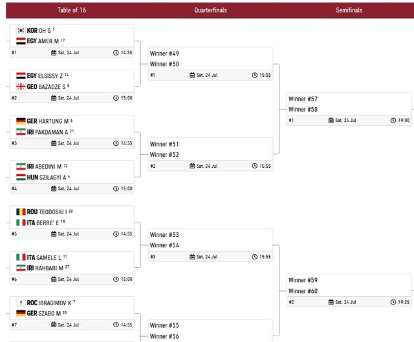Click Germany flag beside HARTUNG M
Screen dimensions: 414x342
click(x=21, y=121)
